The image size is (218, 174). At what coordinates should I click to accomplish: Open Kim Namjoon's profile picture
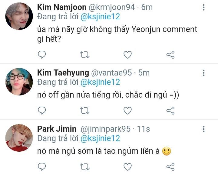pyautogui.click(x=19, y=17)
